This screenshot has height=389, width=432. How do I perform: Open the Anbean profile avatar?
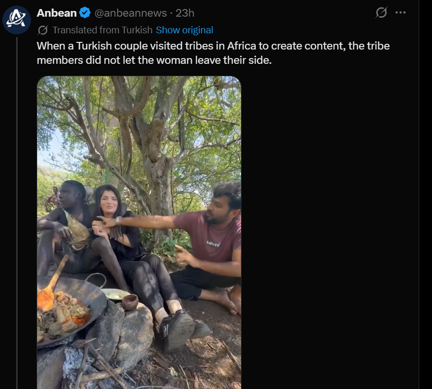point(17,20)
